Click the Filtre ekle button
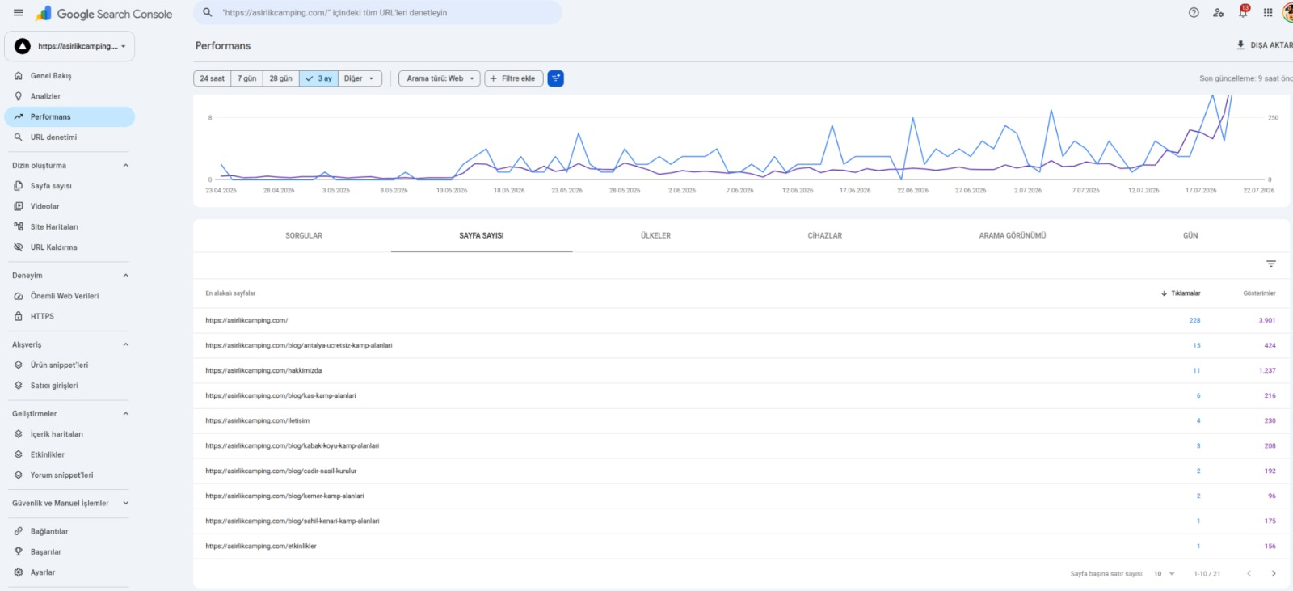This screenshot has height=591, width=1293. pos(513,78)
